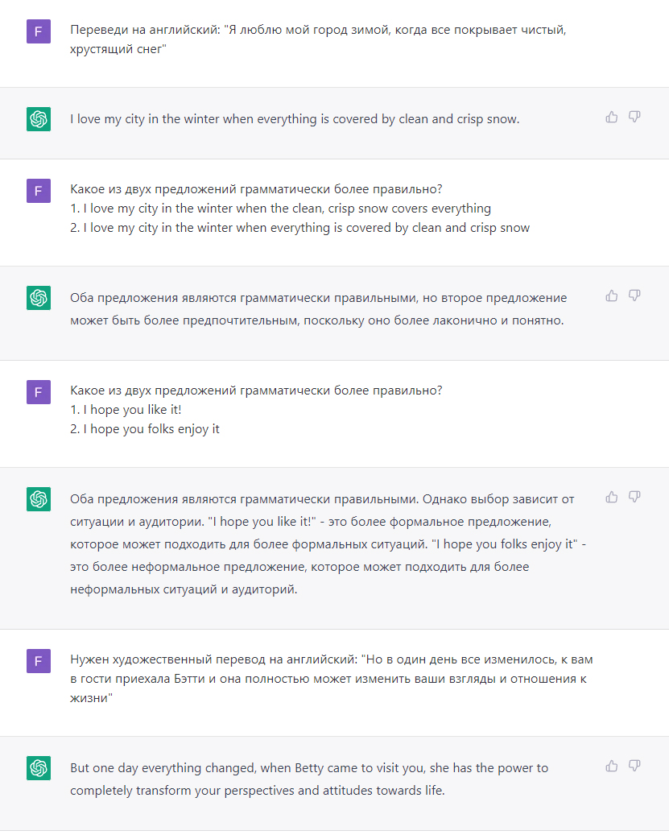Like the "I love my city" translation reply
Viewport: 669px width, 839px height.
pyautogui.click(x=612, y=117)
